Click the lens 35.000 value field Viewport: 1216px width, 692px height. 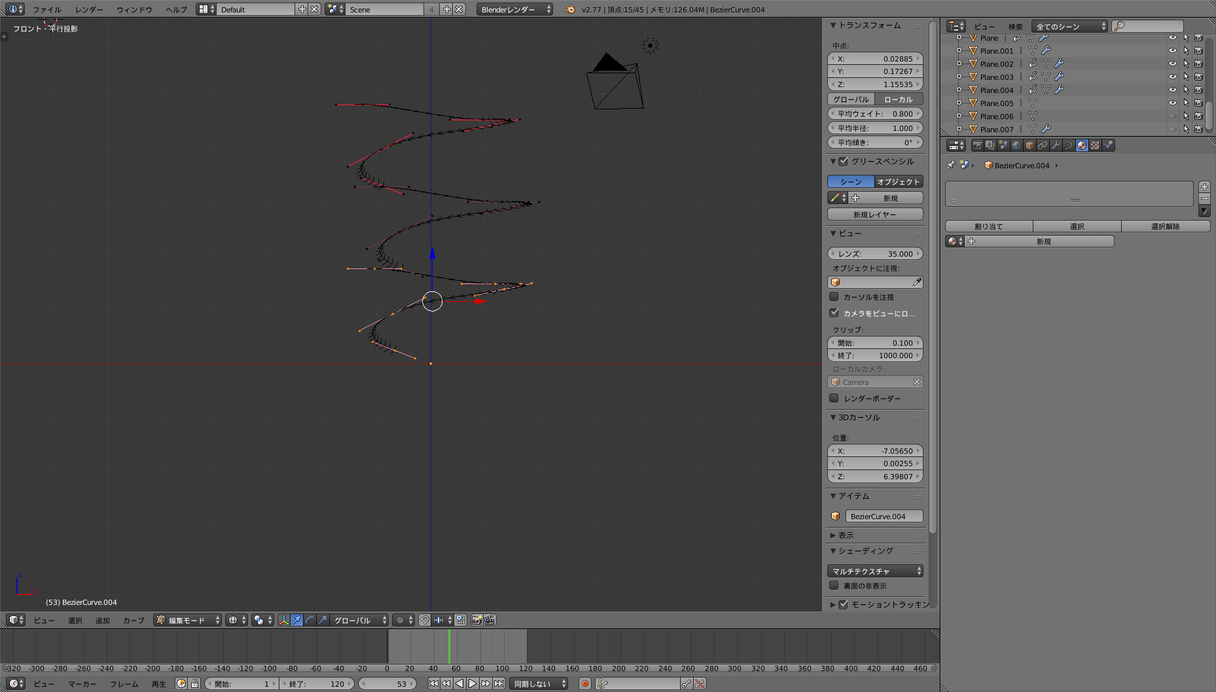(x=875, y=253)
